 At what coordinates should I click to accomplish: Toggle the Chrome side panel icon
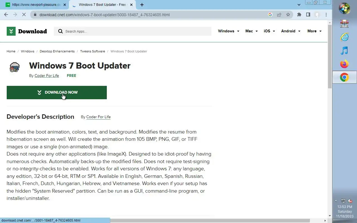click(x=308, y=15)
